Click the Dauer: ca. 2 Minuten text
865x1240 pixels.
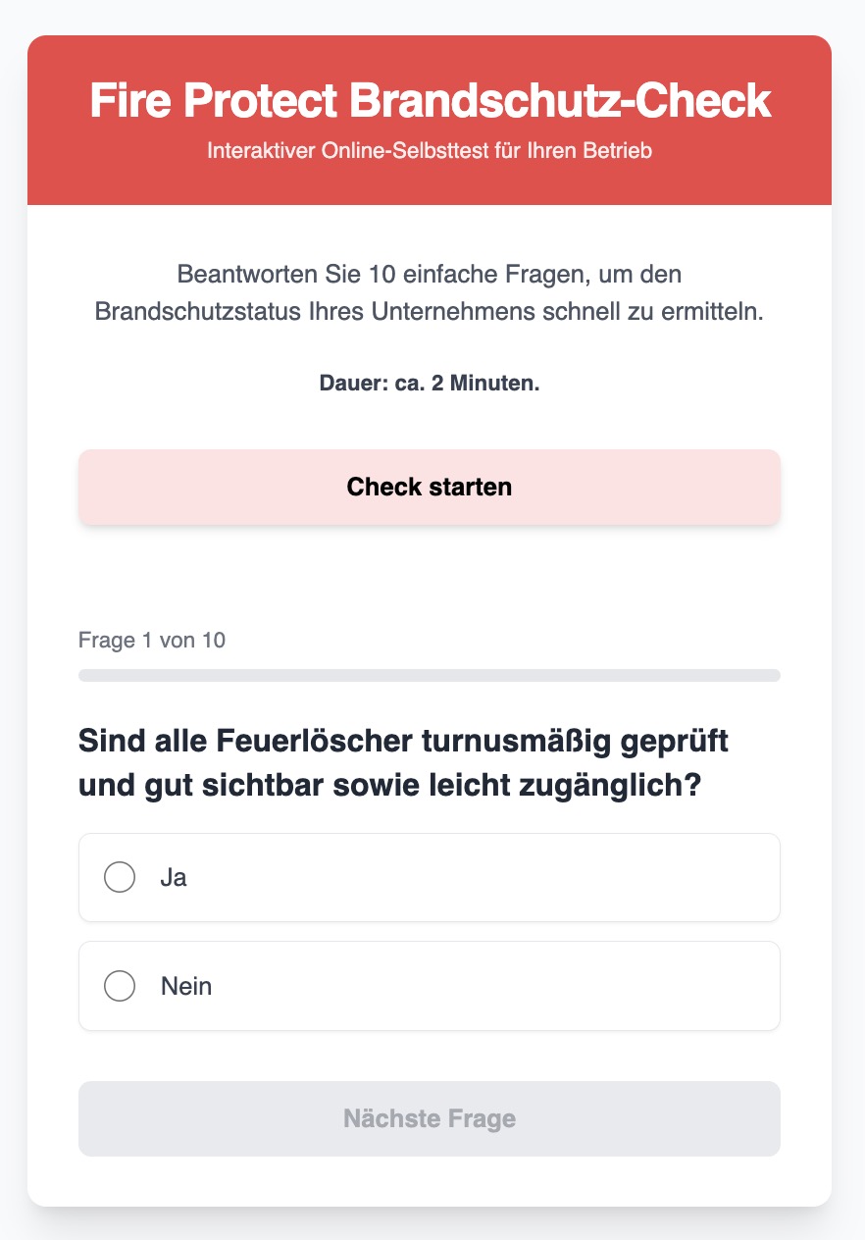click(430, 383)
